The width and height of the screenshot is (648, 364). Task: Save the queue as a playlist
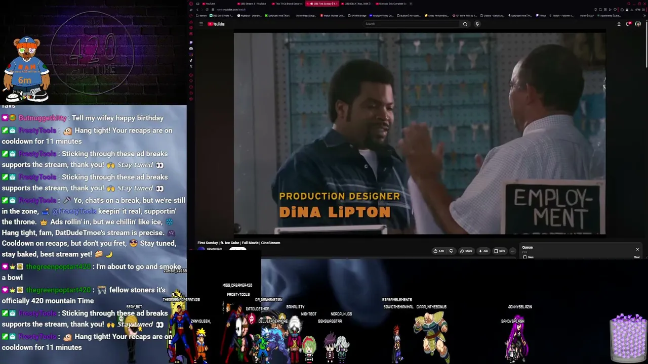pyautogui.click(x=529, y=257)
